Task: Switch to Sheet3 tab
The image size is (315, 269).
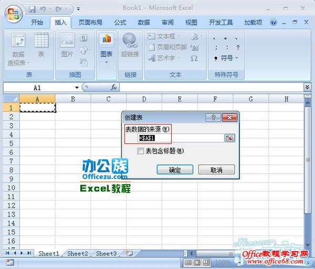Action: click(106, 253)
